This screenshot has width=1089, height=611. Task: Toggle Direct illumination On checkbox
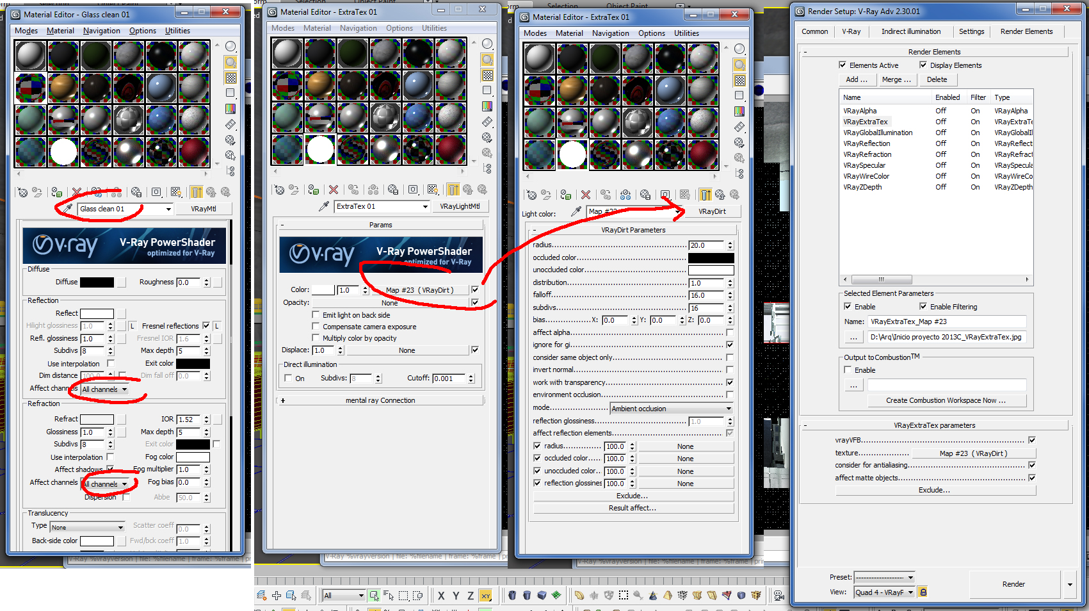pyautogui.click(x=288, y=378)
